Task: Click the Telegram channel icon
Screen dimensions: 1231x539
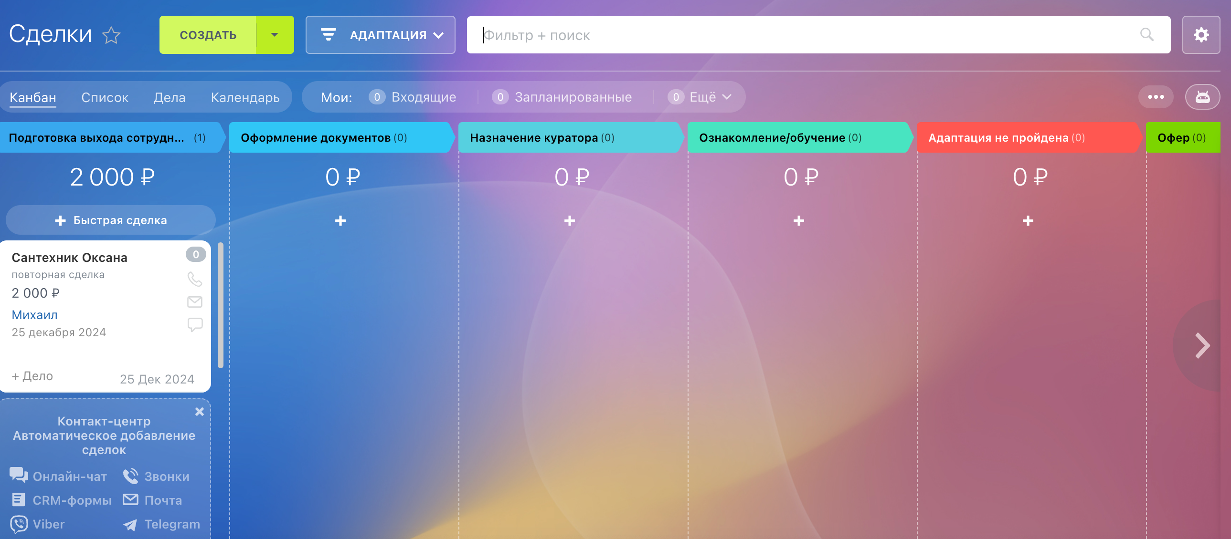Action: click(x=130, y=525)
